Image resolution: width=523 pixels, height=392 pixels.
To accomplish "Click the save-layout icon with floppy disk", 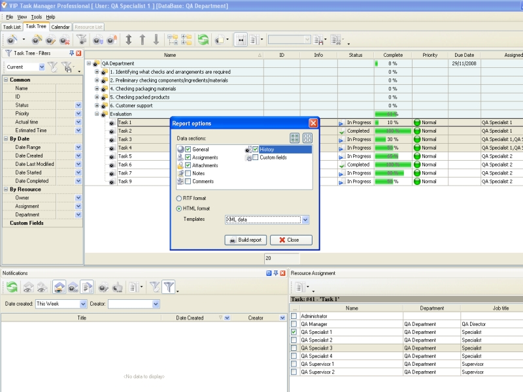I will 319,40.
